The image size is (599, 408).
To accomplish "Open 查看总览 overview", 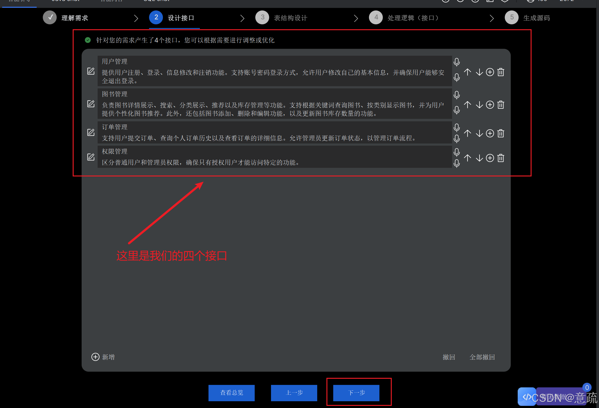I will tap(232, 393).
